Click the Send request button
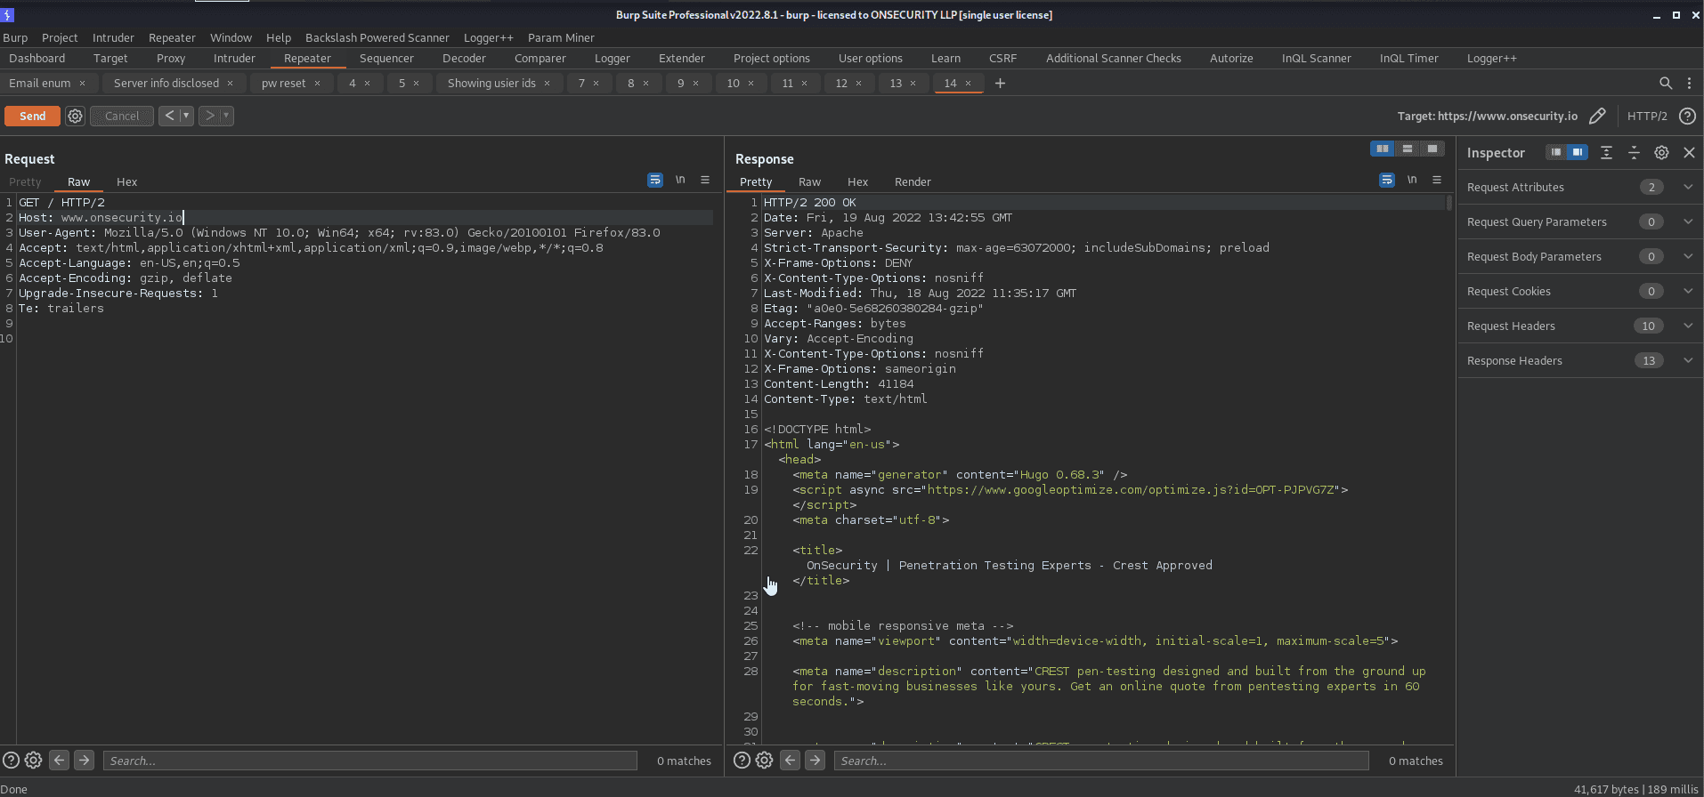This screenshot has width=1704, height=797. coord(32,117)
